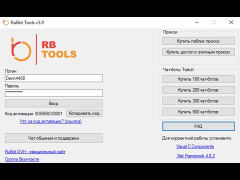240x180 pixels.
Task: Click the Чат-боты Twitch group label
Action: click(178, 69)
